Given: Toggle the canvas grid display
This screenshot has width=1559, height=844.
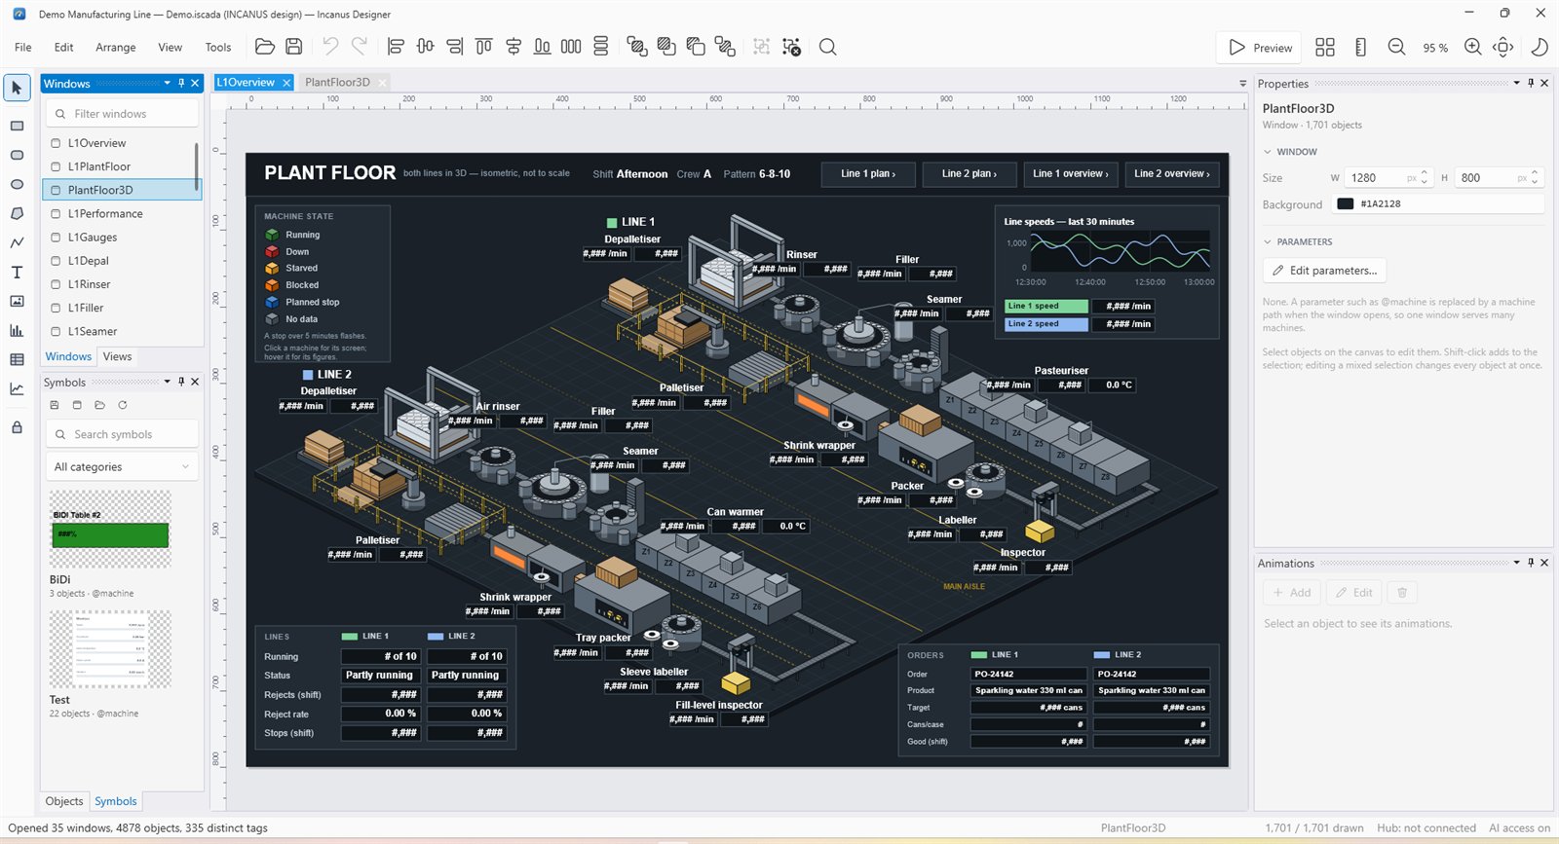Looking at the screenshot, I should (1324, 47).
